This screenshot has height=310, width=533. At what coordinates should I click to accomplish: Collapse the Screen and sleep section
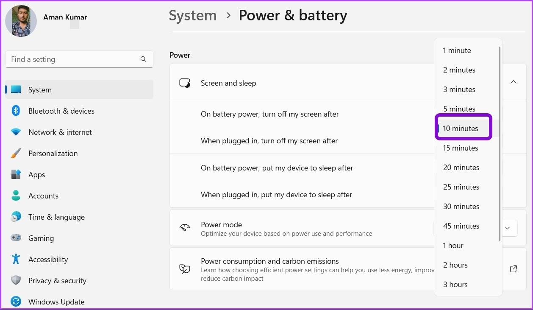coord(514,82)
